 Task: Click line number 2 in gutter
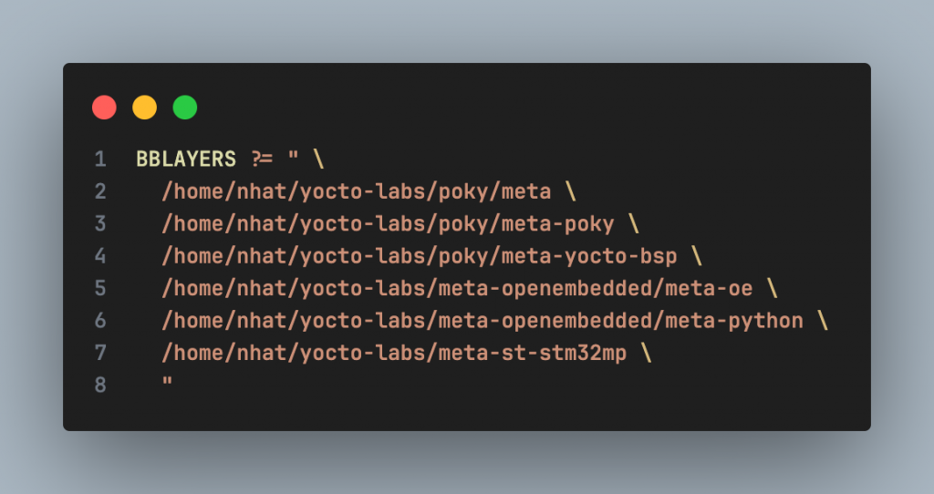(99, 192)
